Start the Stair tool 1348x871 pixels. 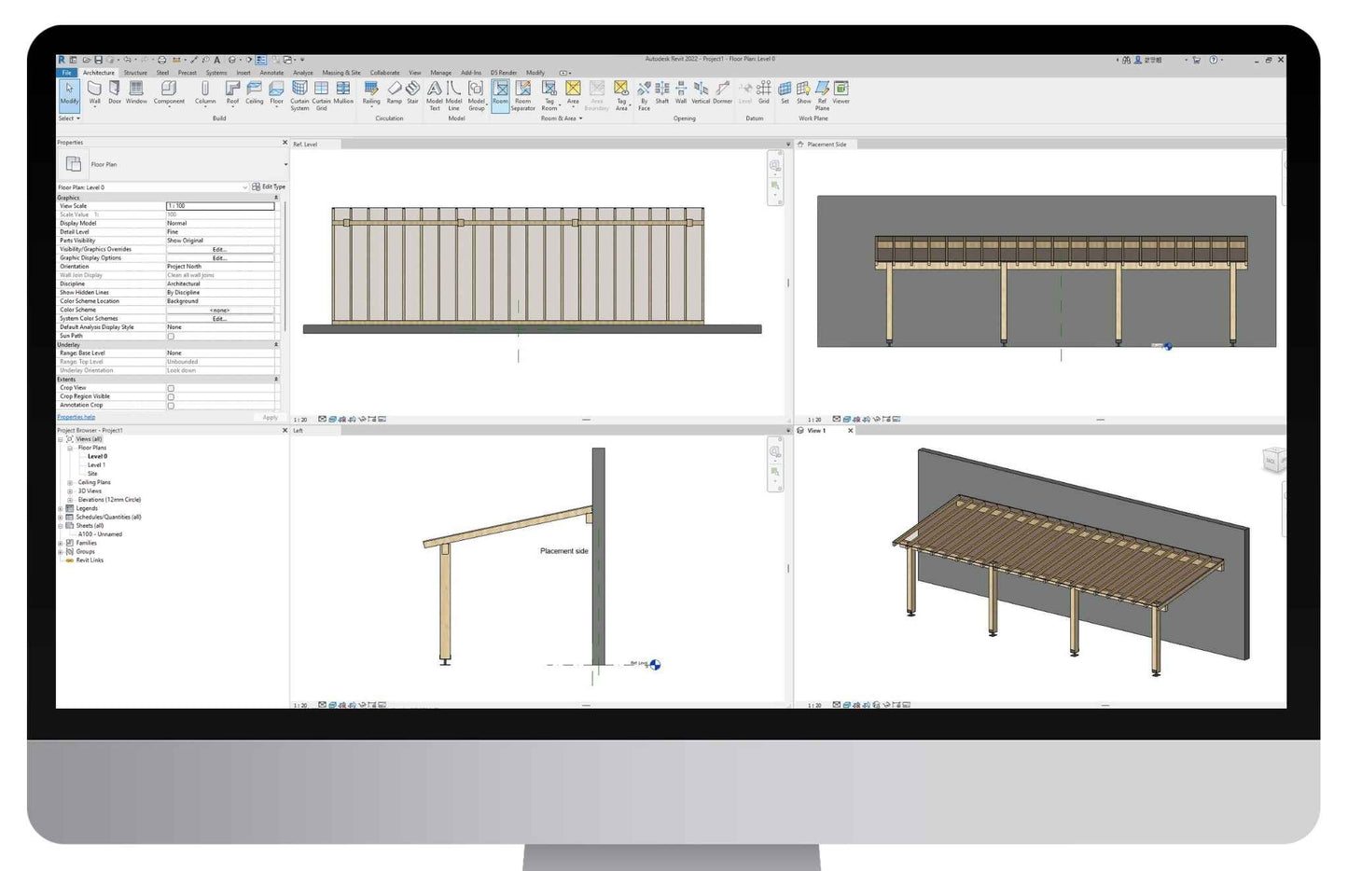click(412, 91)
